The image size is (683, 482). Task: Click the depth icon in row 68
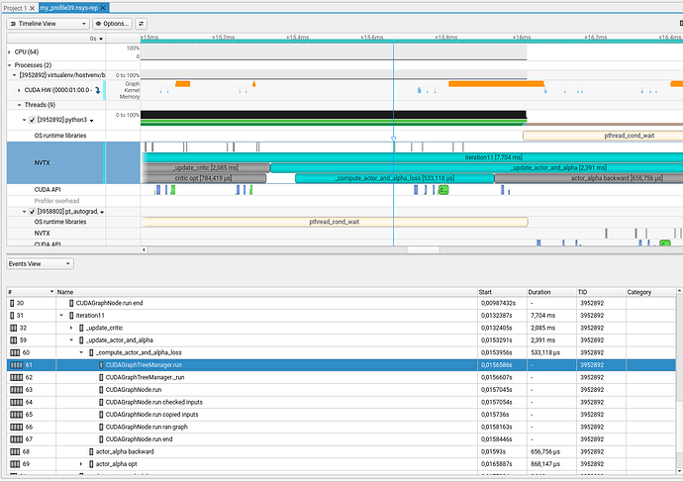pos(15,451)
